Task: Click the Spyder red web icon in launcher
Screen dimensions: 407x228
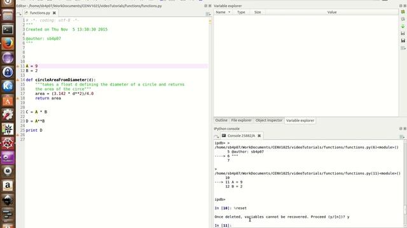Action: click(8, 143)
